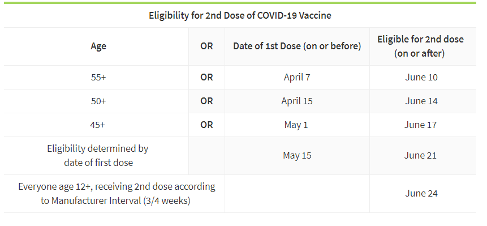Click the June 21 eligibility cell

point(420,155)
